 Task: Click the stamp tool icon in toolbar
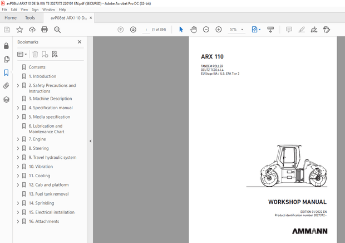coord(327,30)
